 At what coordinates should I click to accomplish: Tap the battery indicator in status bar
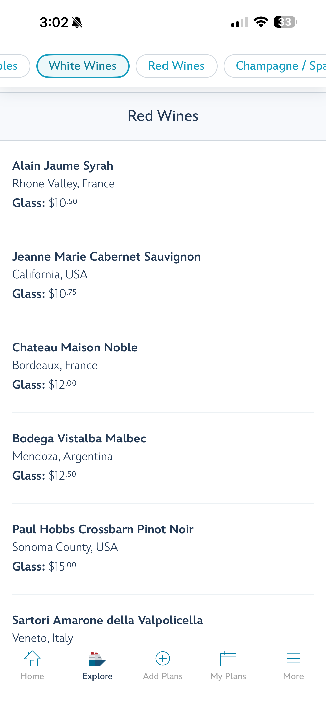tap(285, 22)
